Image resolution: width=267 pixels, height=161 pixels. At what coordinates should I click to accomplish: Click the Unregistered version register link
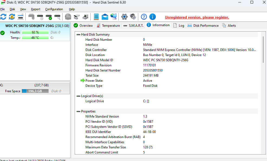pyautogui.click(x=197, y=17)
